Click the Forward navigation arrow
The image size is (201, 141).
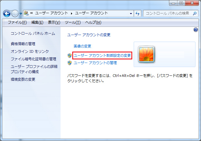pos(15,13)
